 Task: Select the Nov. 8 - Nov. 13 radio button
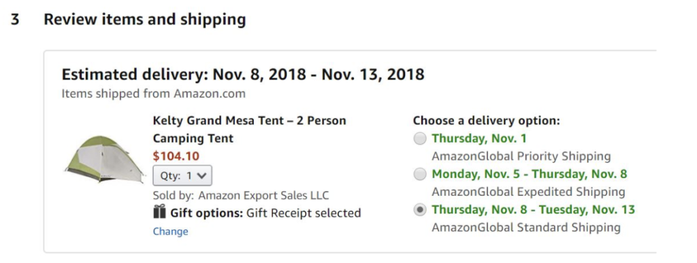[x=419, y=210]
